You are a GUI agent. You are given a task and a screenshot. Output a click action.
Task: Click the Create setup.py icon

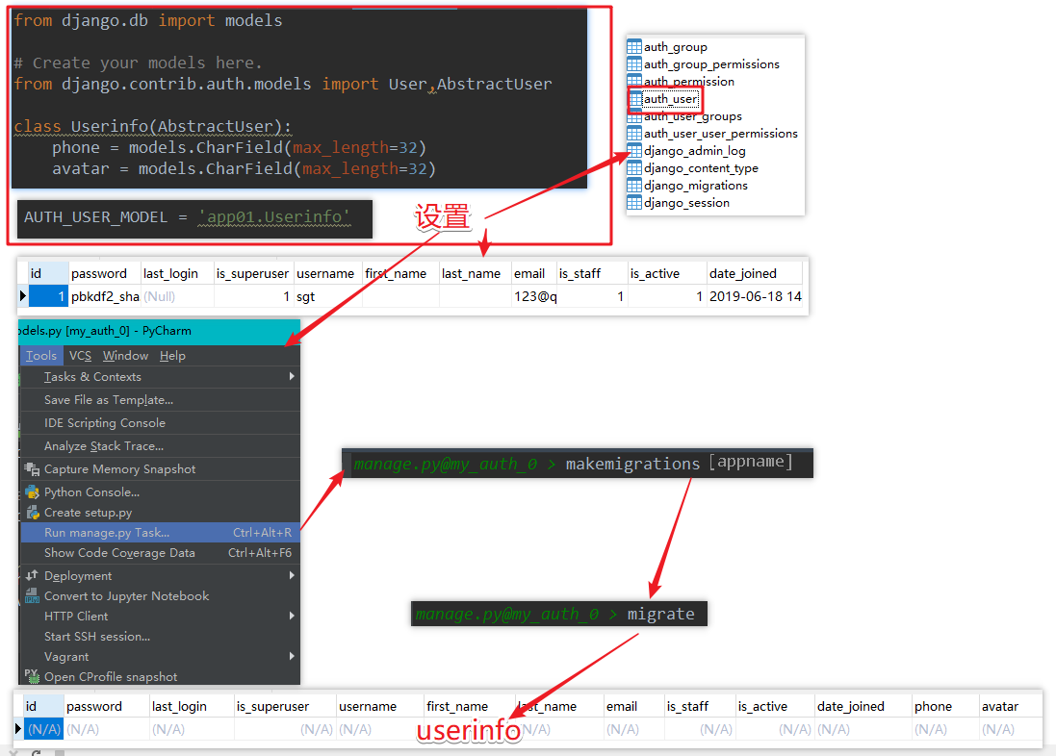[32, 513]
